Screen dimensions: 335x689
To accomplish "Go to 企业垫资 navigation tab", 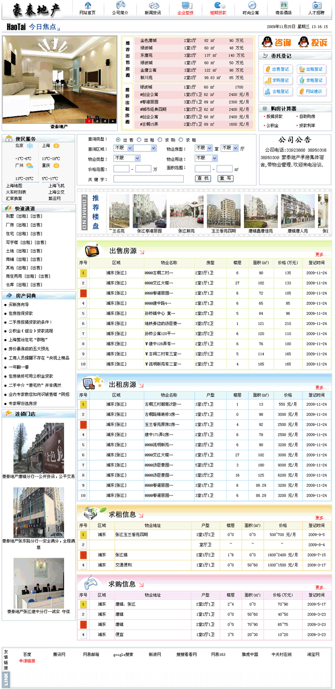I will click(185, 8).
